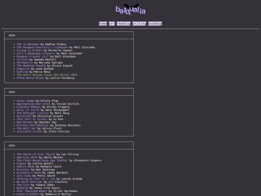Viewport: 261px width, 196px height.
Task: Open The Bell Jar link
Action: point(26,128)
